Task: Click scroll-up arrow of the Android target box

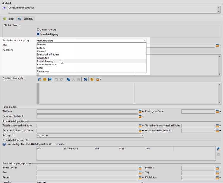Action: click(219, 8)
